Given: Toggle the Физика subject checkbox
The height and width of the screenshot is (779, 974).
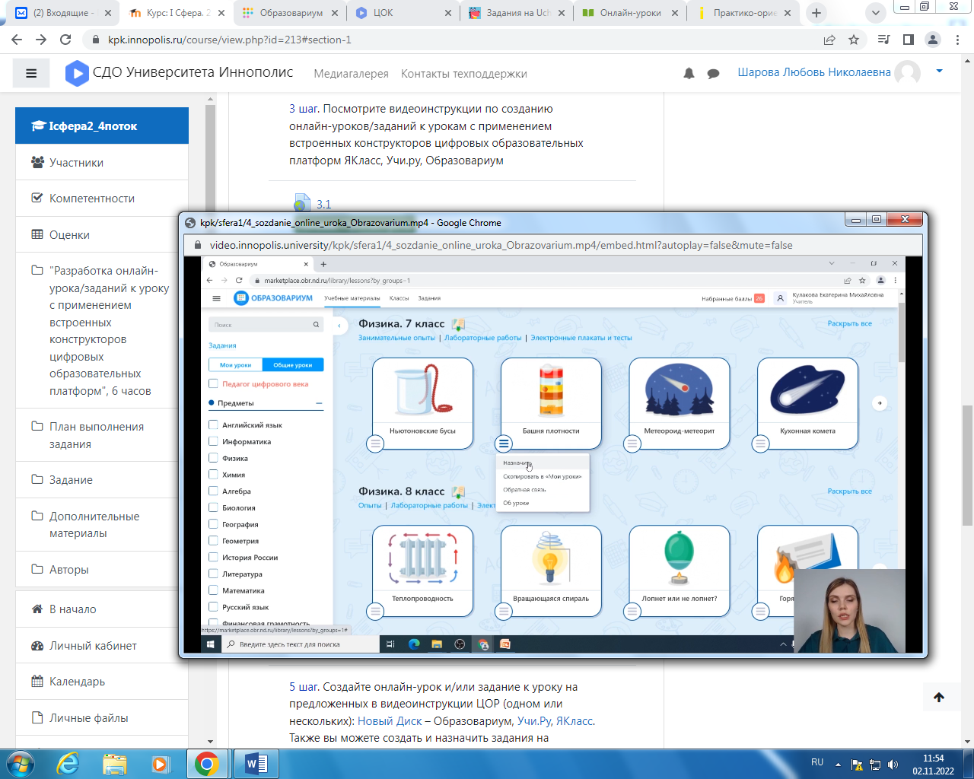Looking at the screenshot, I should [x=214, y=458].
